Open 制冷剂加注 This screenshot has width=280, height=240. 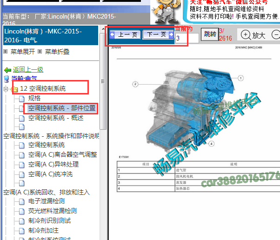tap(43, 230)
